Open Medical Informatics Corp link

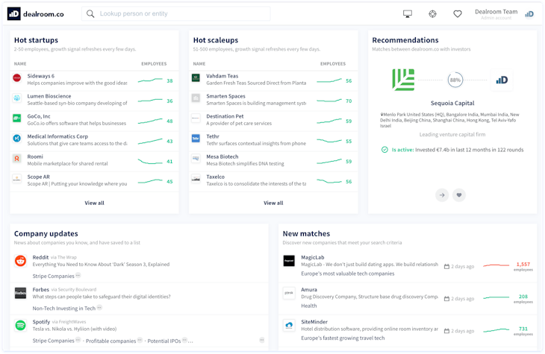pyautogui.click(x=57, y=136)
